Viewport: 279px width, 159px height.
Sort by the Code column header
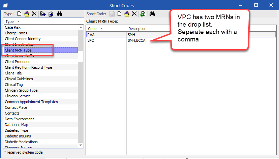coord(106,29)
